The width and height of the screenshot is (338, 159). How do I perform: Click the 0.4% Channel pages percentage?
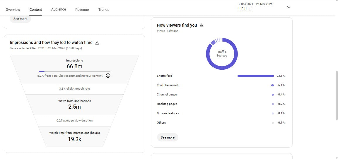tap(281, 95)
